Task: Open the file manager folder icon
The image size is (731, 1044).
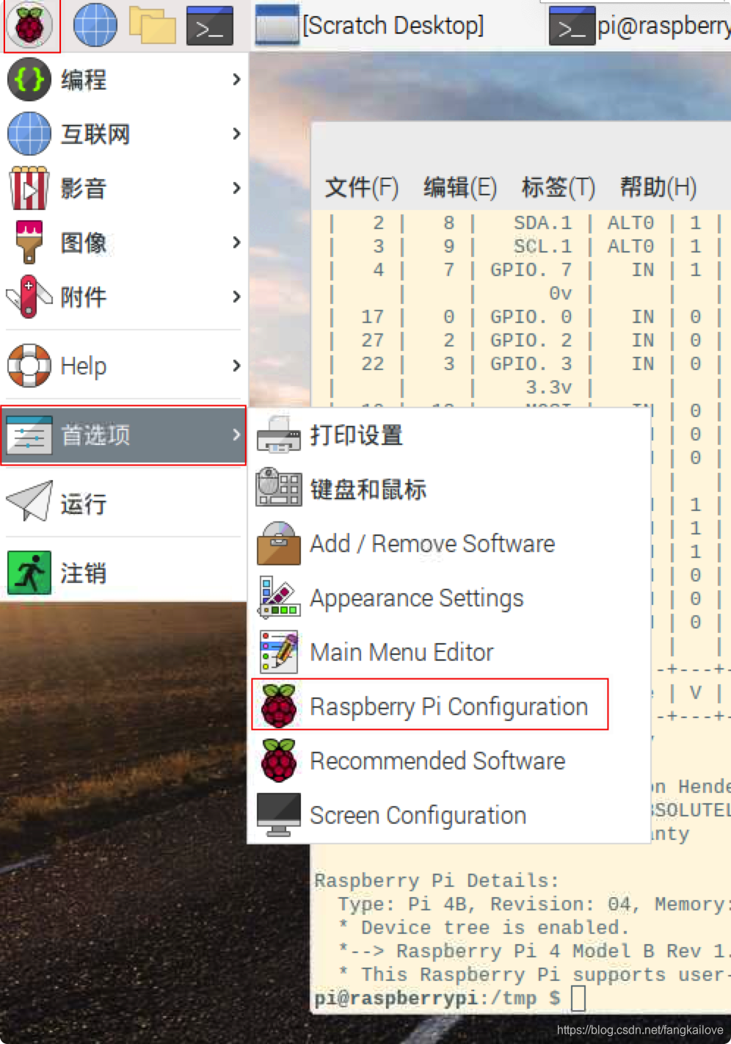Action: [153, 25]
